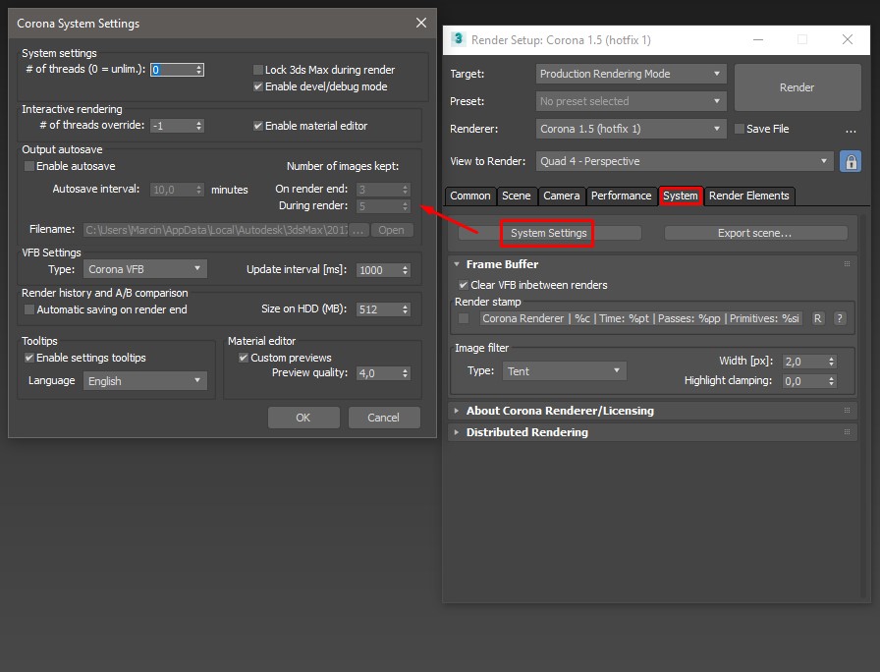Switch to the Common tab

(470, 196)
